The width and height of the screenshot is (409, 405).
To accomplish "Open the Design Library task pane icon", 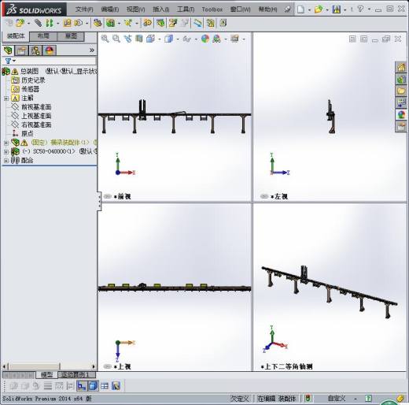I will [x=401, y=79].
